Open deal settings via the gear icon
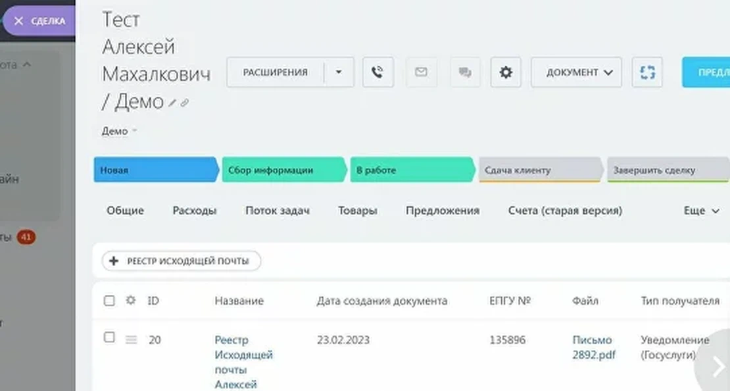The image size is (730, 391). (x=505, y=72)
